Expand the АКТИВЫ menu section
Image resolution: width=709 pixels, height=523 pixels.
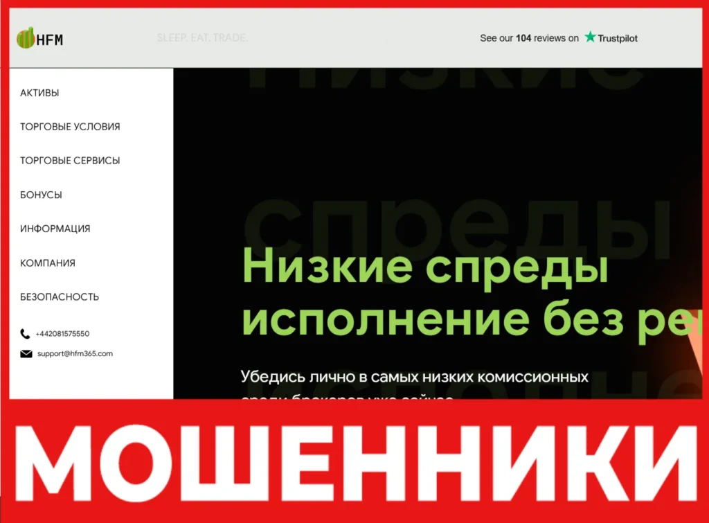[39, 93]
